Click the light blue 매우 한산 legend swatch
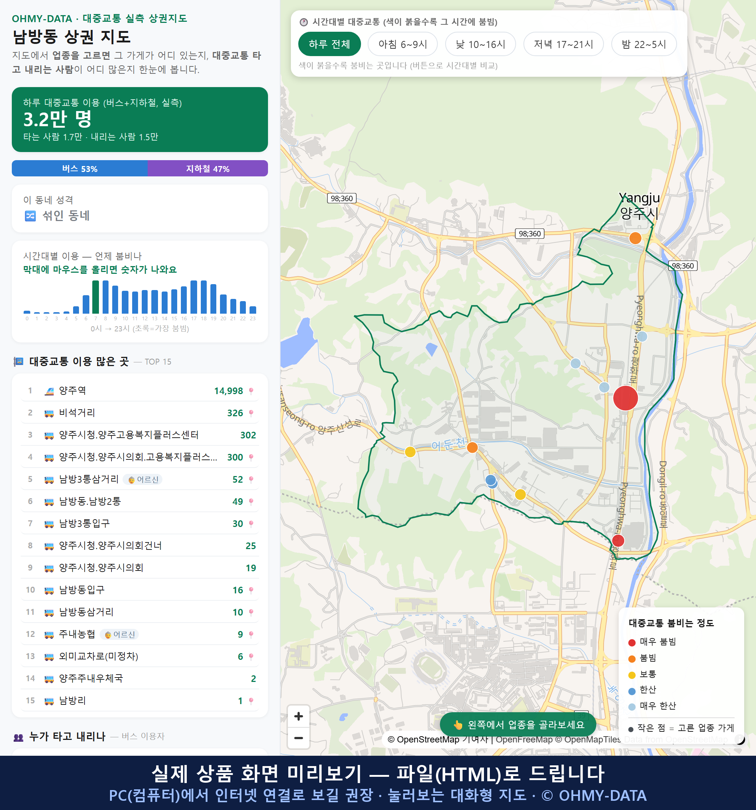 pos(632,707)
